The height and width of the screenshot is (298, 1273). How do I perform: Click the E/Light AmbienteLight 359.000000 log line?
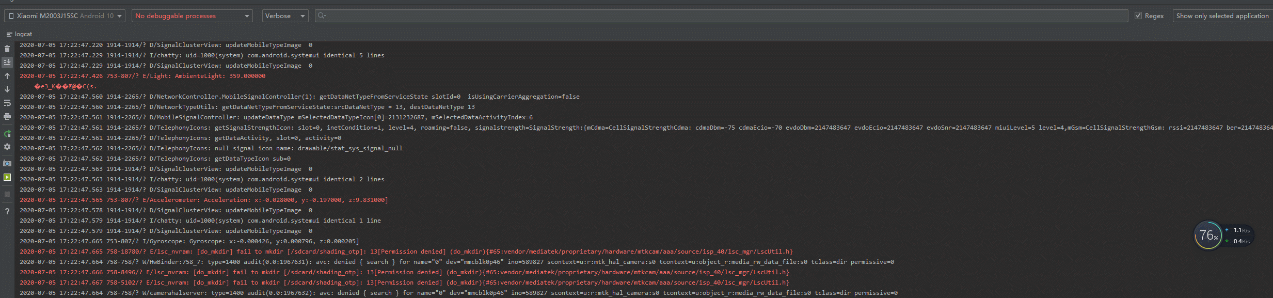point(142,76)
